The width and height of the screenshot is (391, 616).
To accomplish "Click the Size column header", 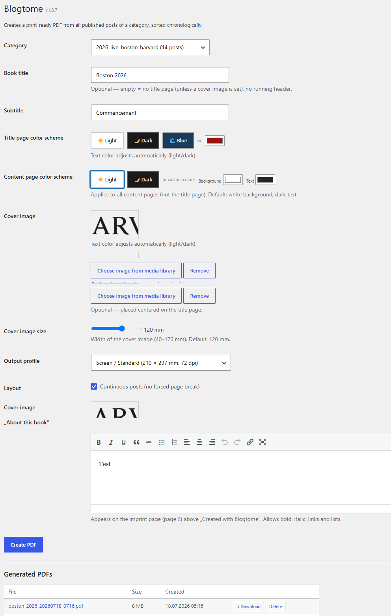I will tap(137, 592).
